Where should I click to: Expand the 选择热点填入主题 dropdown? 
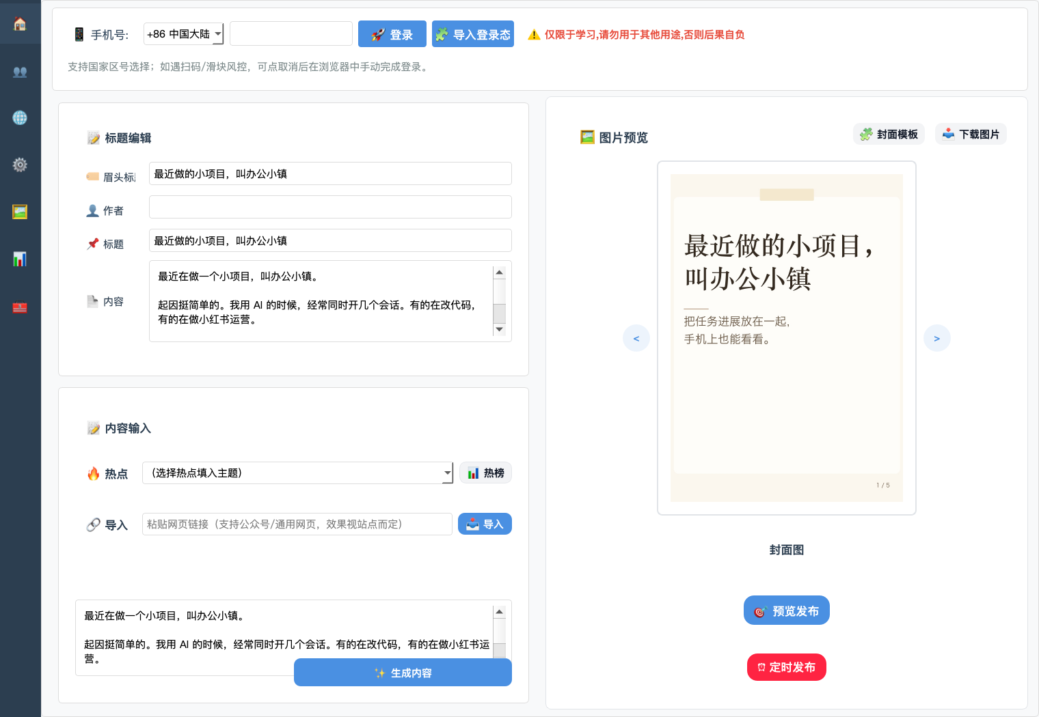pos(297,473)
